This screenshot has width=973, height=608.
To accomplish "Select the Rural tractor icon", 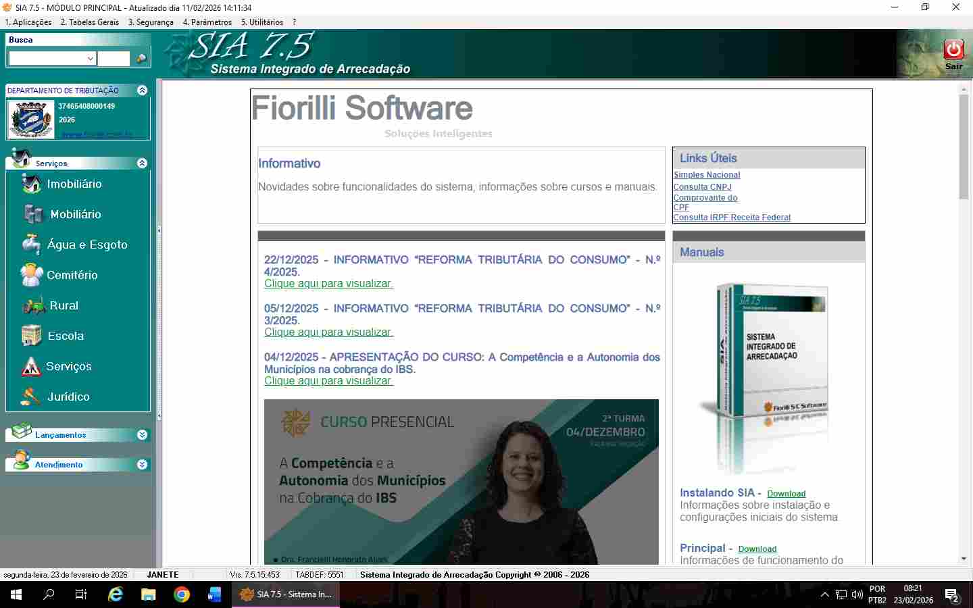I will pyautogui.click(x=34, y=305).
